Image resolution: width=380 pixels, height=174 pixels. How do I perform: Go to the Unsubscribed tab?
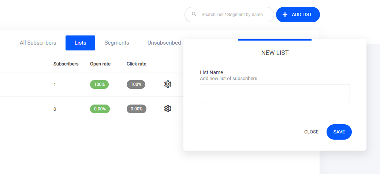[x=164, y=43]
